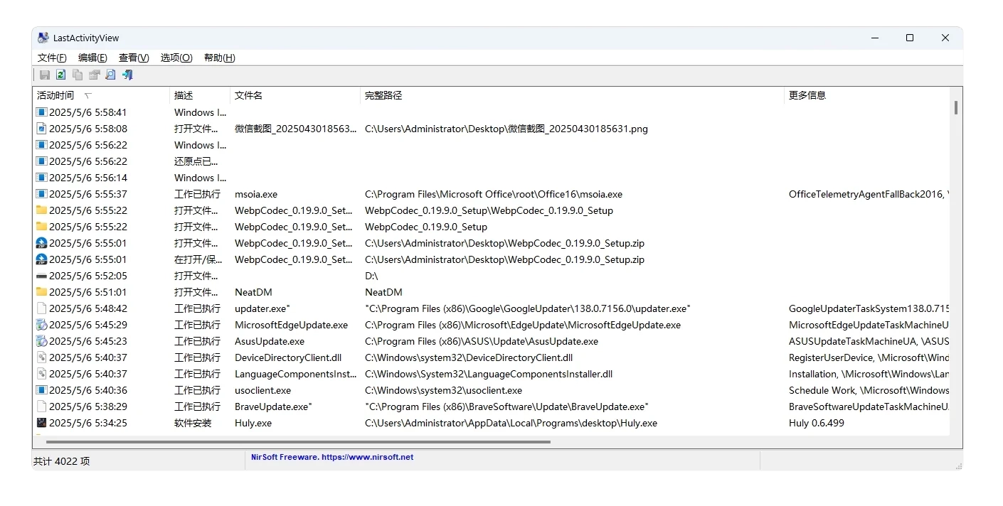This screenshot has width=1003, height=506.
Task: Open the 查看(V) menu
Action: [x=134, y=58]
